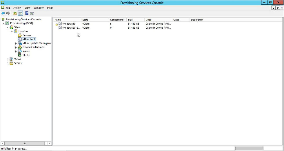Toggle the Show/Hide Action Pane toolbar icon
Viewport: 284px width, 151px height.
tap(32, 13)
